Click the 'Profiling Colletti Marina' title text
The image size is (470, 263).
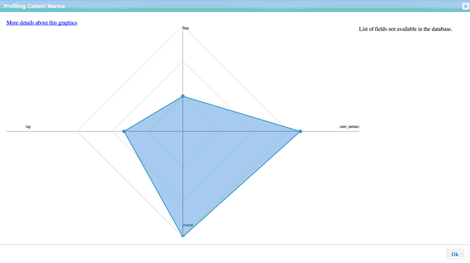point(34,6)
